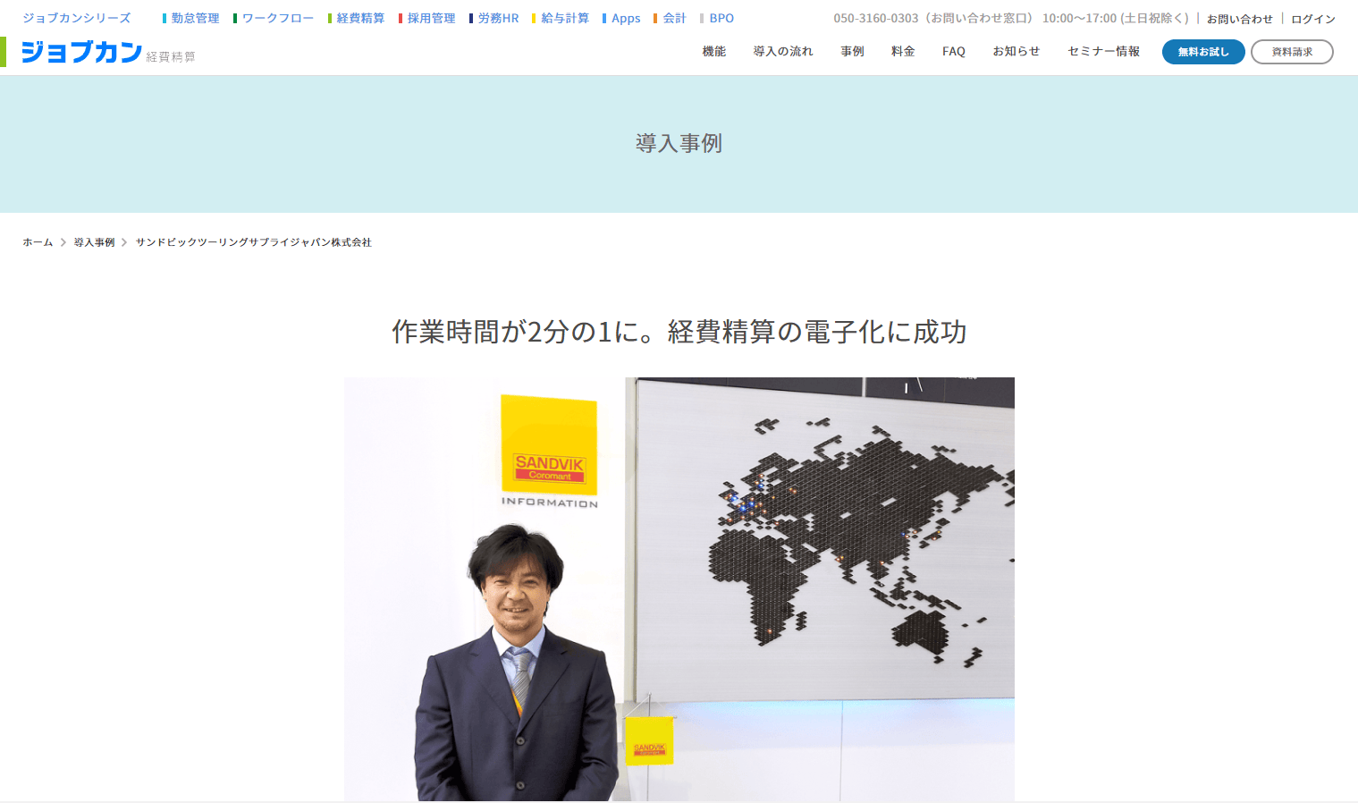Viewport: 1358px width, 803px height.
Task: Open the 会計 series link
Action: [671, 18]
